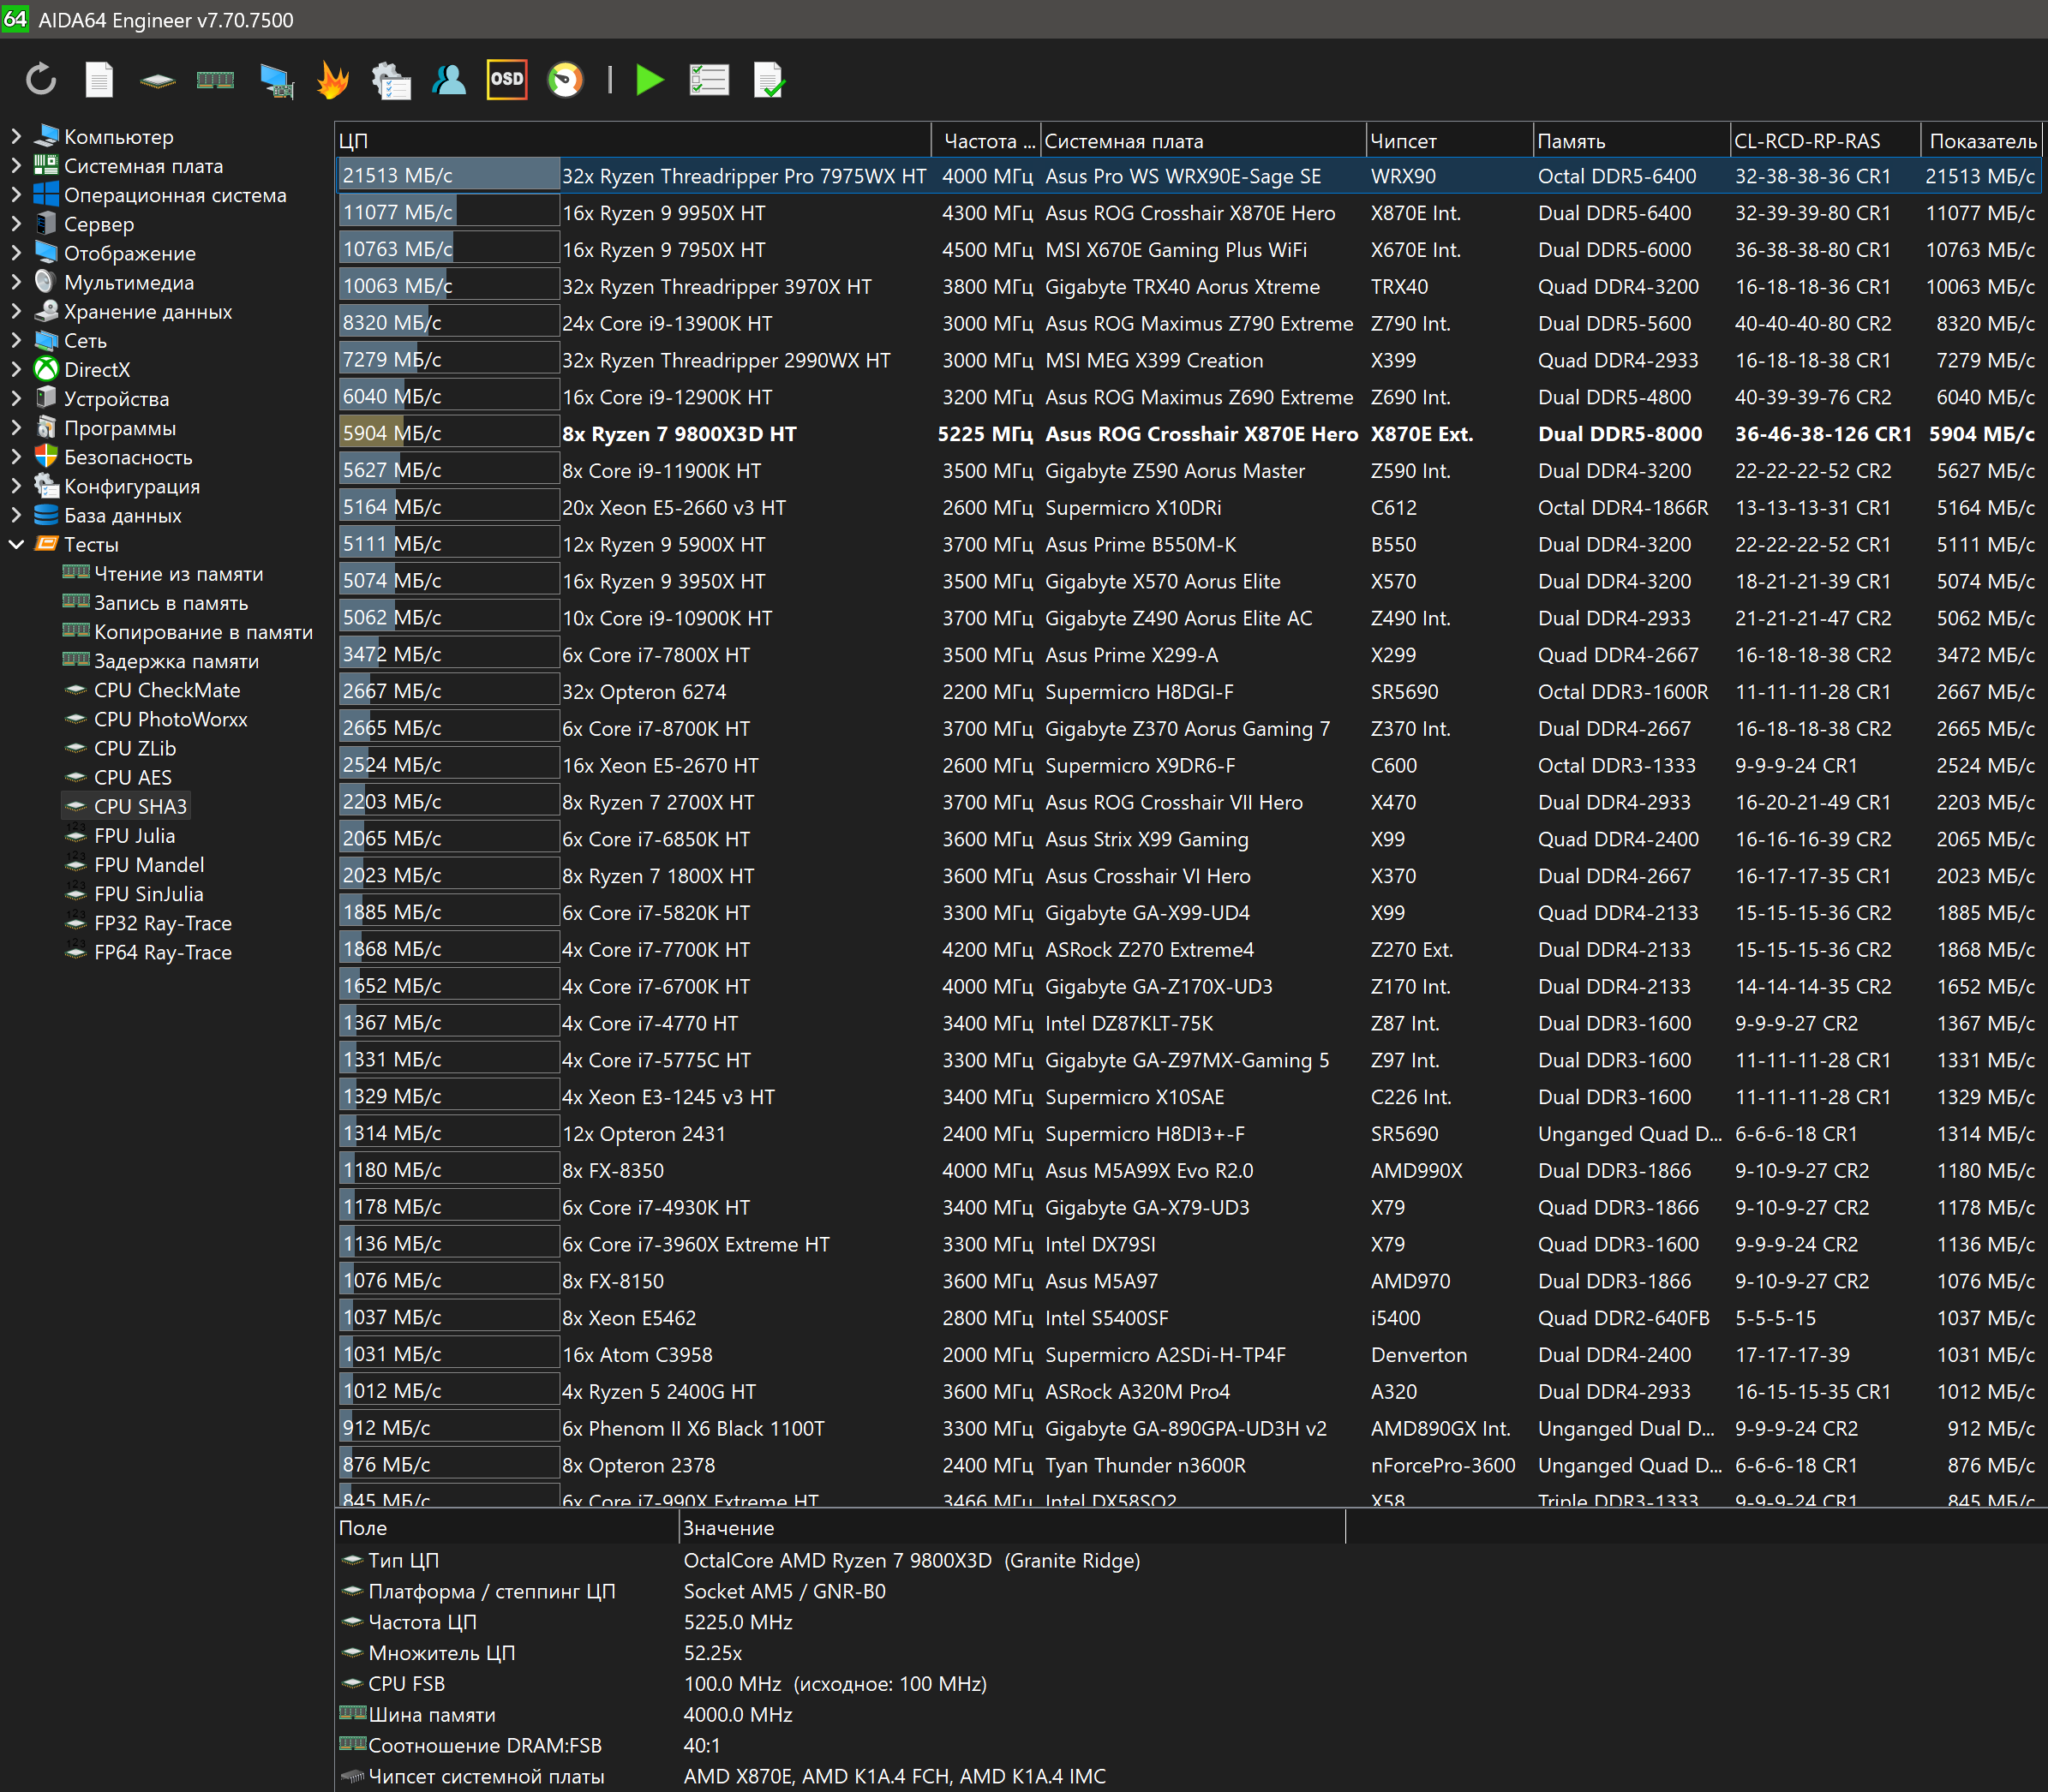Click the Refresh toolbar icon
Image resolution: width=2048 pixels, height=1792 pixels.
tap(41, 80)
